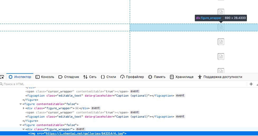The image size is (258, 136).
Task: Click the highlighted broken image on the page
Action: coord(221,27)
